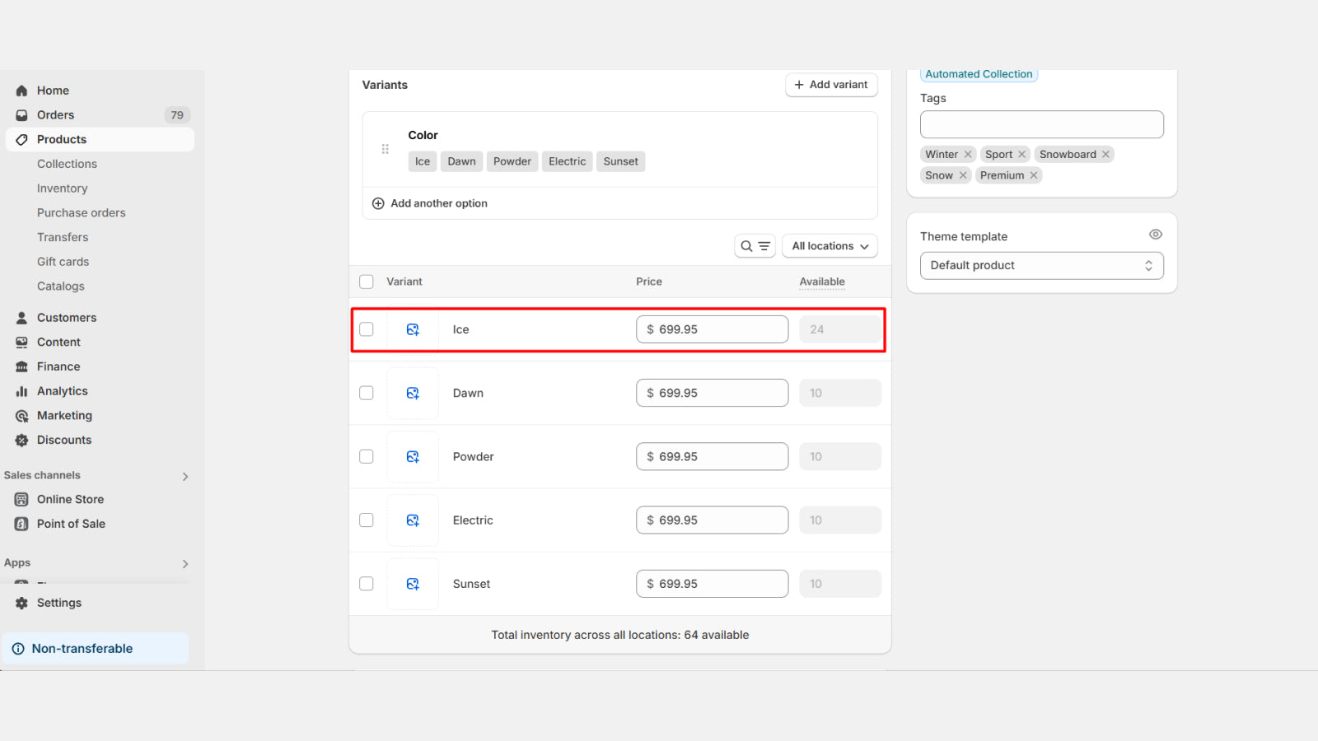Open Settings from the gear icon
This screenshot has height=741, width=1318.
tap(21, 603)
